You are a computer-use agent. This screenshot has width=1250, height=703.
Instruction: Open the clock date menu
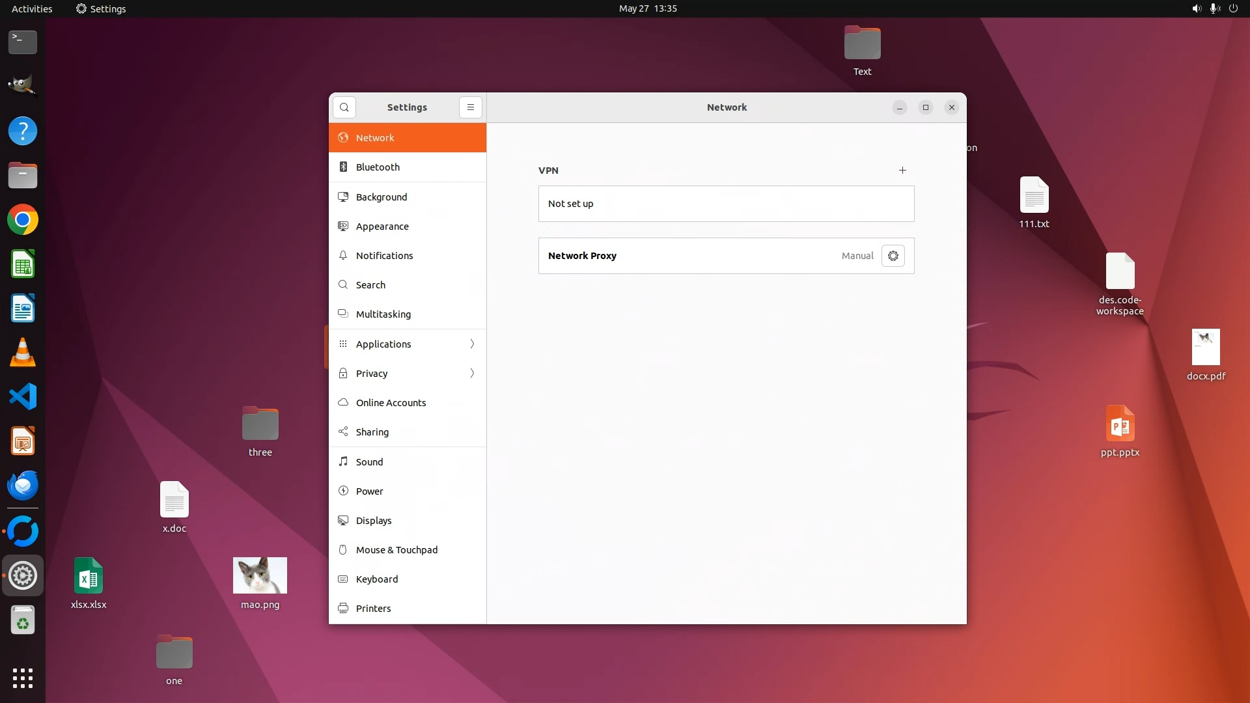(647, 8)
